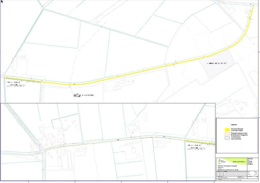The height and width of the screenshot is (183, 260).
Task: Select the Legenda heading text
Action: (x=234, y=125)
